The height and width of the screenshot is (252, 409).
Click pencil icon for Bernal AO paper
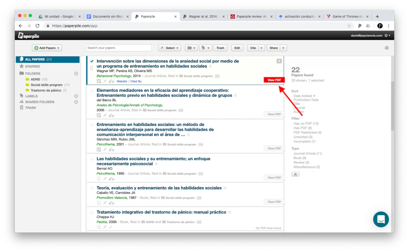click(105, 179)
